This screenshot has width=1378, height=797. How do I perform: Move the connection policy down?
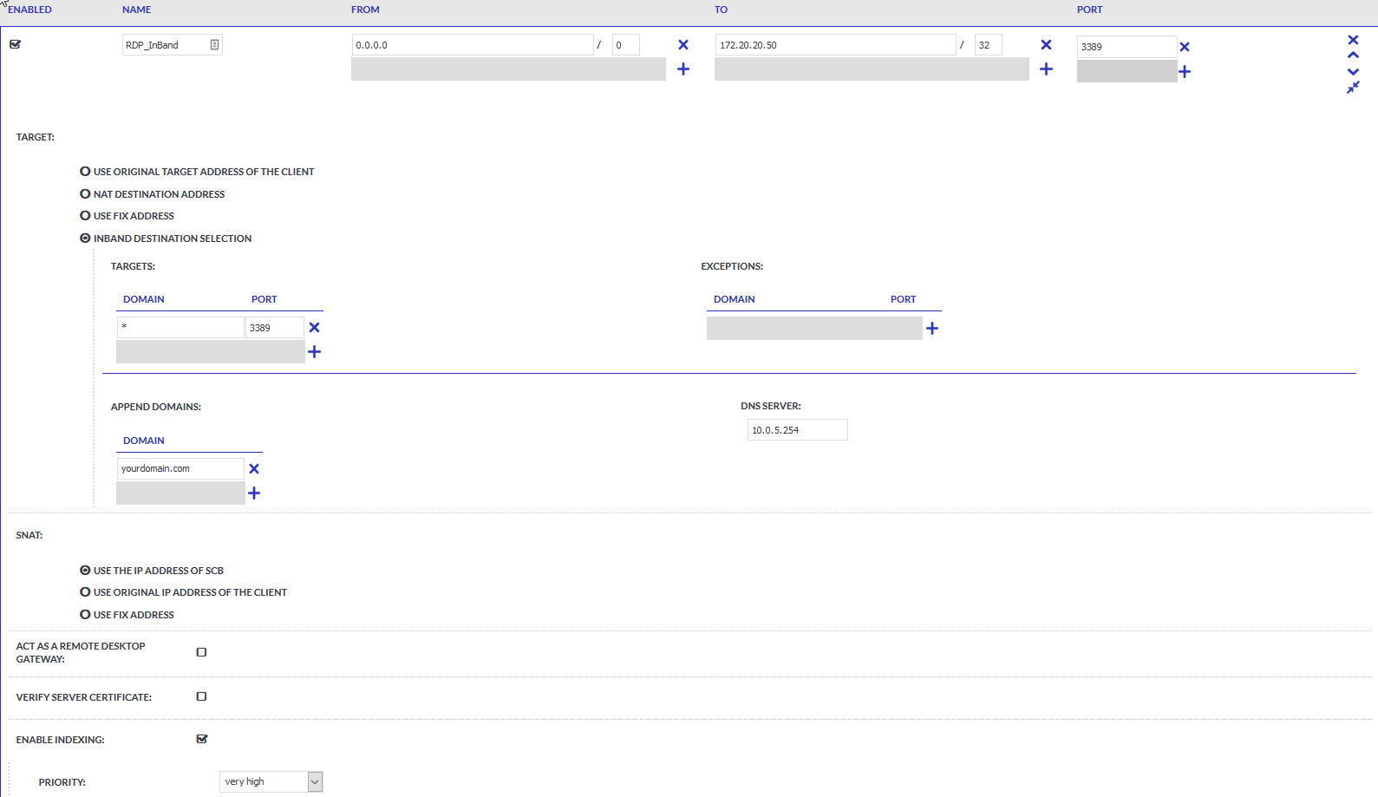point(1353,72)
